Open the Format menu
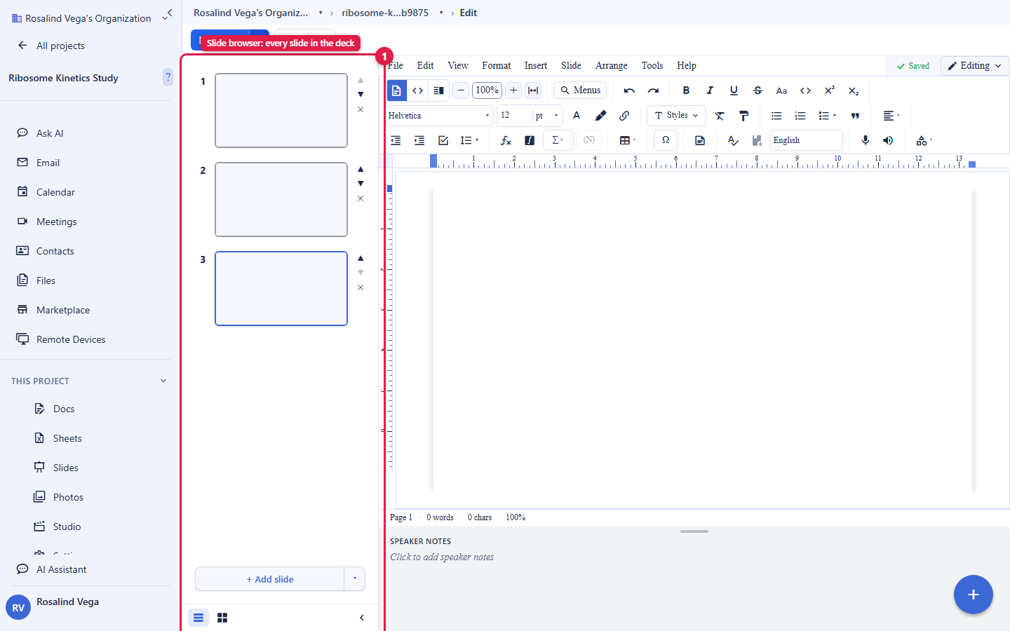 pos(497,65)
